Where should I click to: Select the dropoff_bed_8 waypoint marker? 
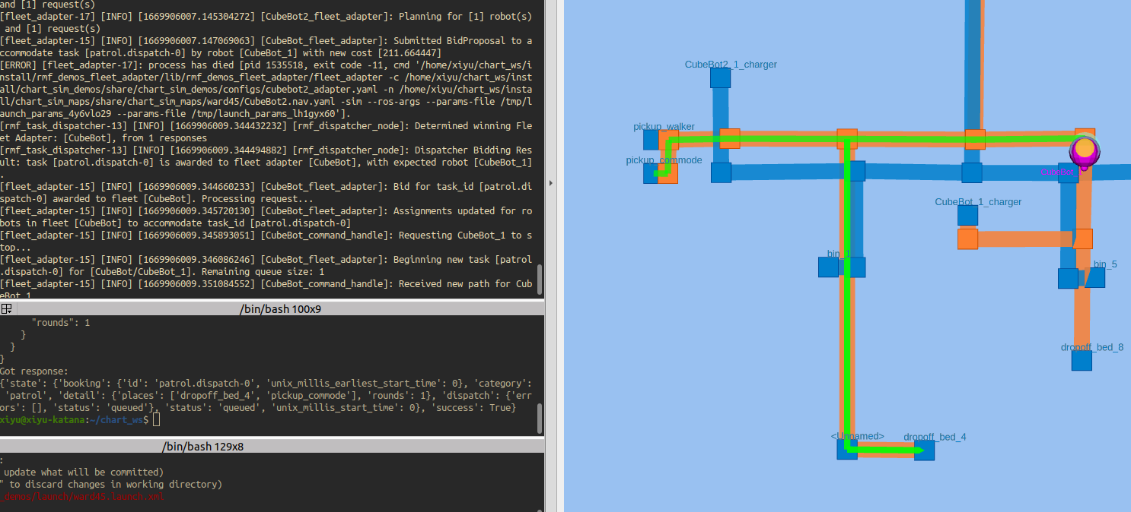(1082, 359)
